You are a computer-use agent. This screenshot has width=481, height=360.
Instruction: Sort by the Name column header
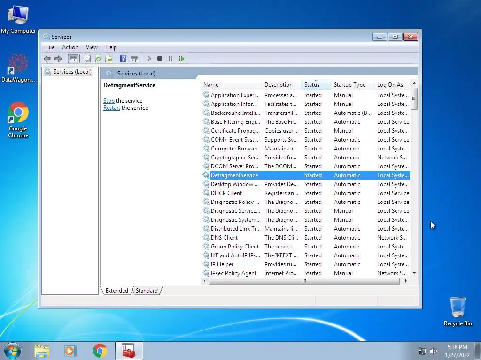click(x=231, y=85)
